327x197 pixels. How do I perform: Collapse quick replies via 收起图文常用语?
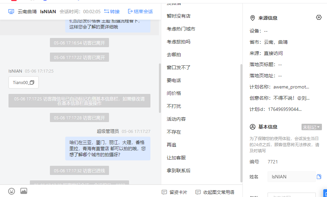(215, 192)
